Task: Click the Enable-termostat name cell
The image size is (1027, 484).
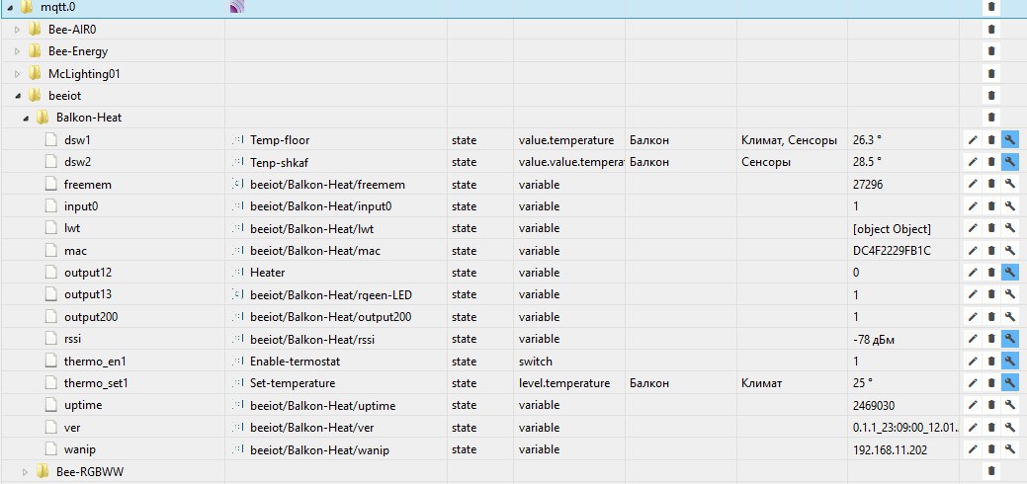Action: 295,361
